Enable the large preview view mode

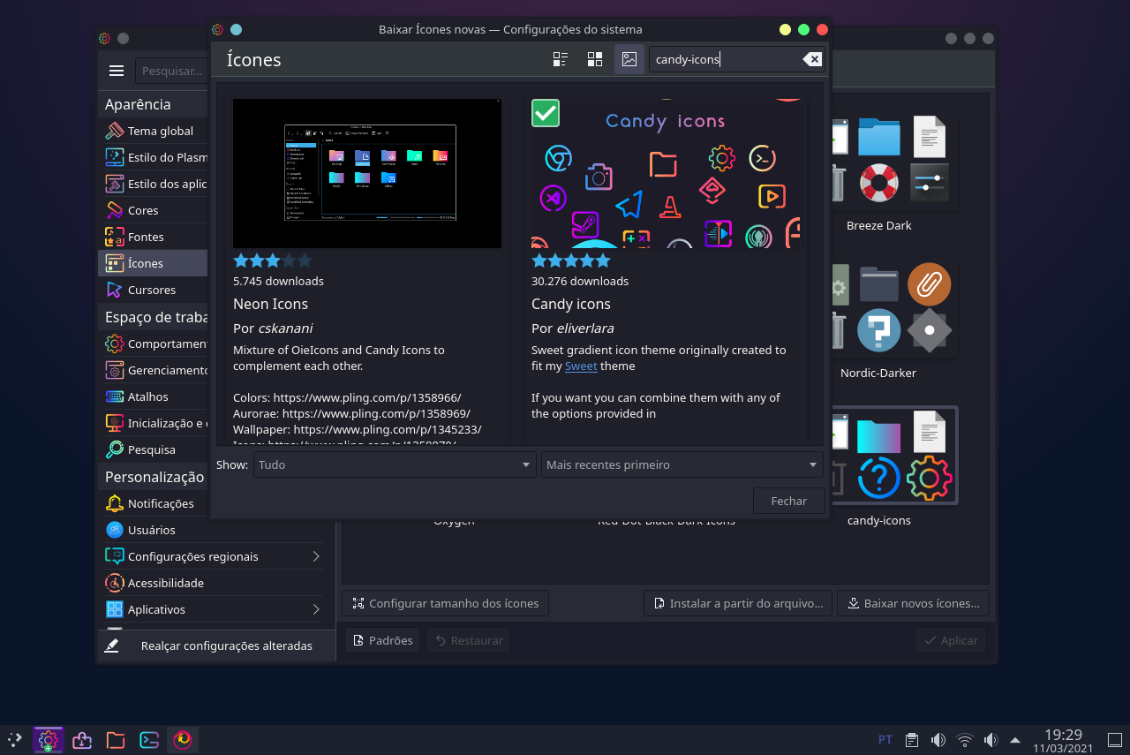tap(629, 58)
